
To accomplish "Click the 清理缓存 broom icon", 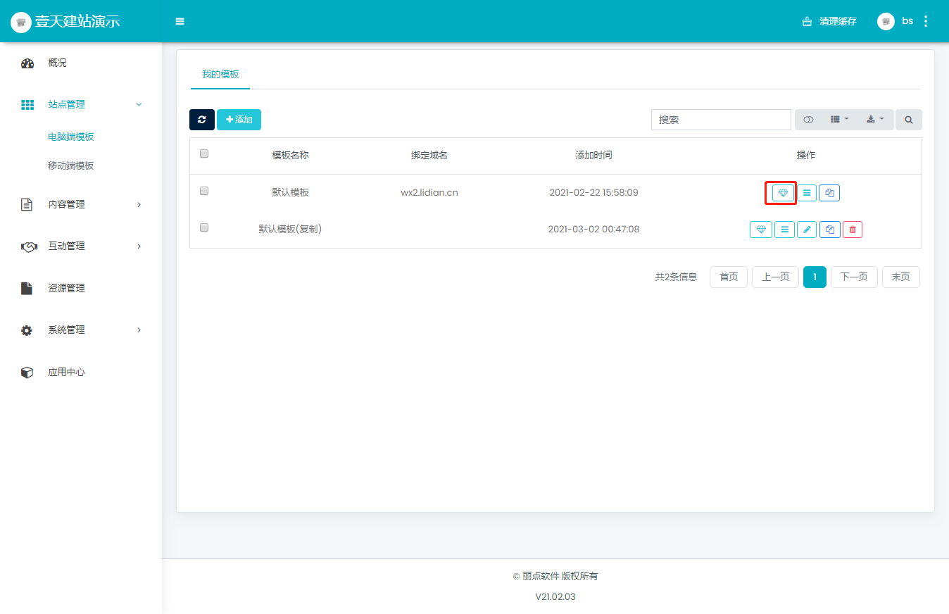I will tap(807, 22).
